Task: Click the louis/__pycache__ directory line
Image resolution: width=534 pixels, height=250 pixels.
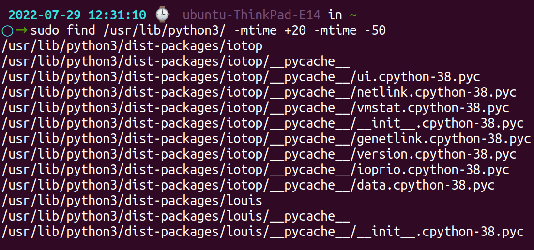Action: pyautogui.click(x=176, y=216)
